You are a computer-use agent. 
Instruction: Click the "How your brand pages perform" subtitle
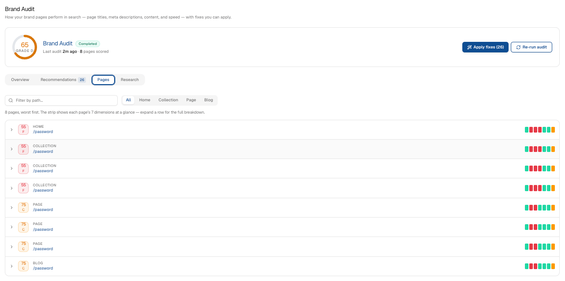click(118, 17)
